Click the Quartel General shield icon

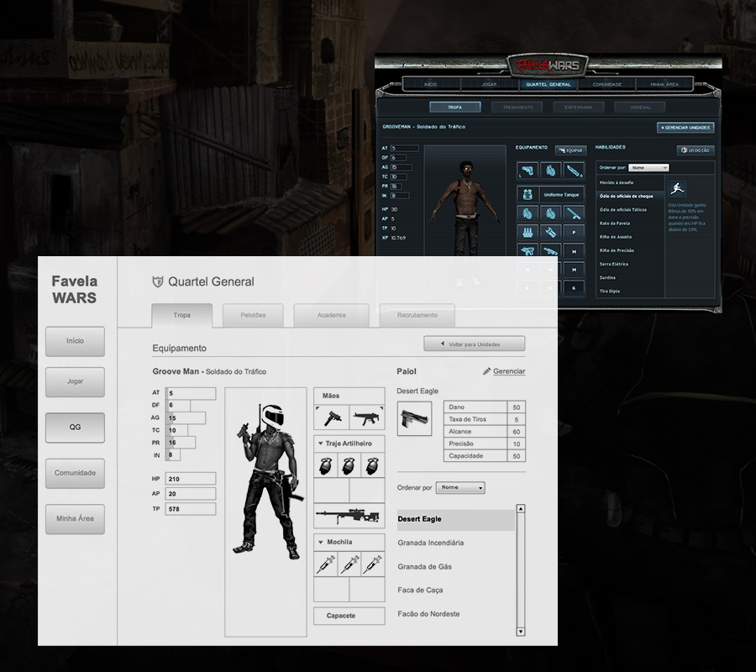point(157,282)
